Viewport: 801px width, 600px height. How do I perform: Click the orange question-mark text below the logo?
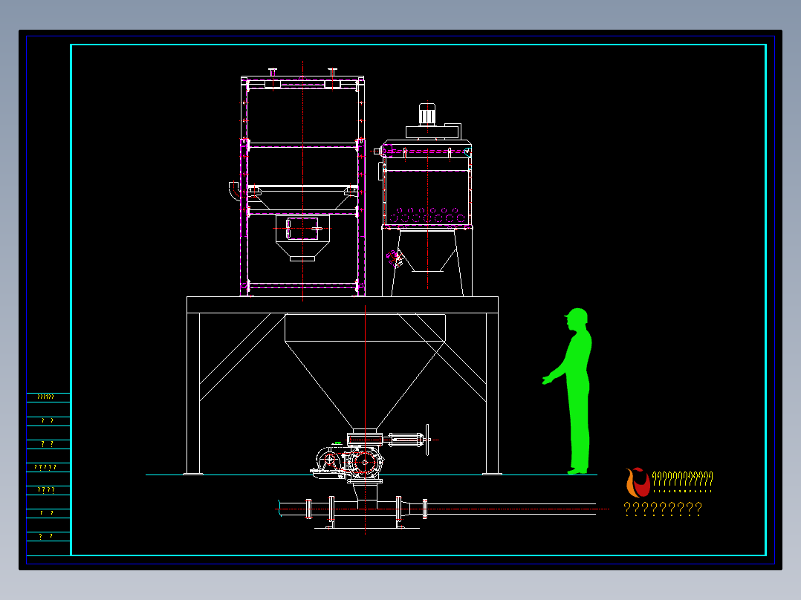pyautogui.click(x=663, y=509)
